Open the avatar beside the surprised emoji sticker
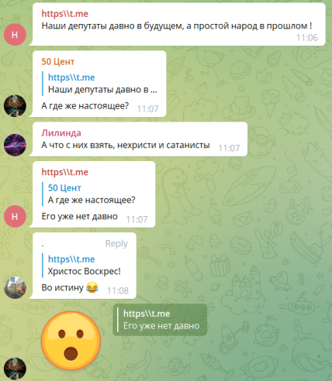 [x=15, y=369]
